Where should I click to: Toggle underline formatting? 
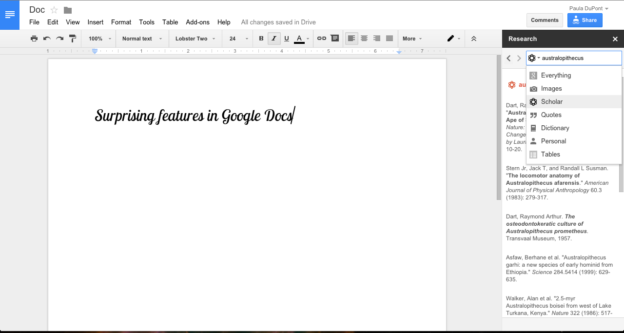coord(287,39)
